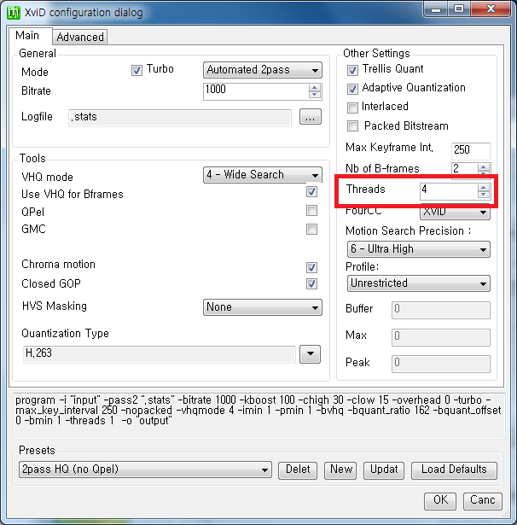Screen dimensions: 517x525
Task: Click the Delet preset button
Action: tap(298, 470)
